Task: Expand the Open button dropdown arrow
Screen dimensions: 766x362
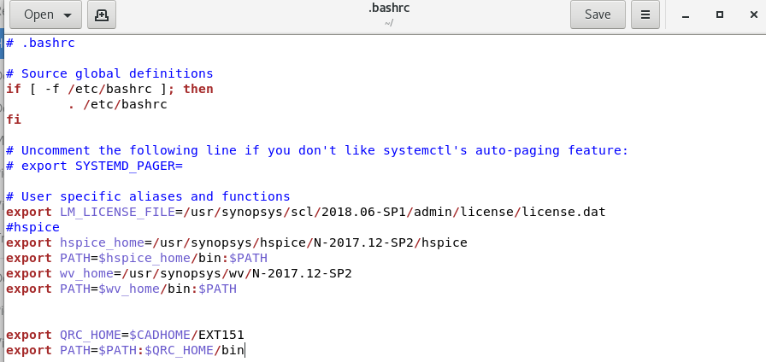Action: (x=68, y=15)
